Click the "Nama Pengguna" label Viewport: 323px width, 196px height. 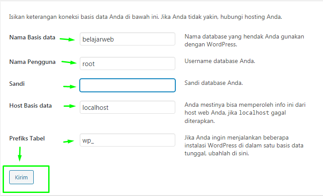click(x=32, y=62)
